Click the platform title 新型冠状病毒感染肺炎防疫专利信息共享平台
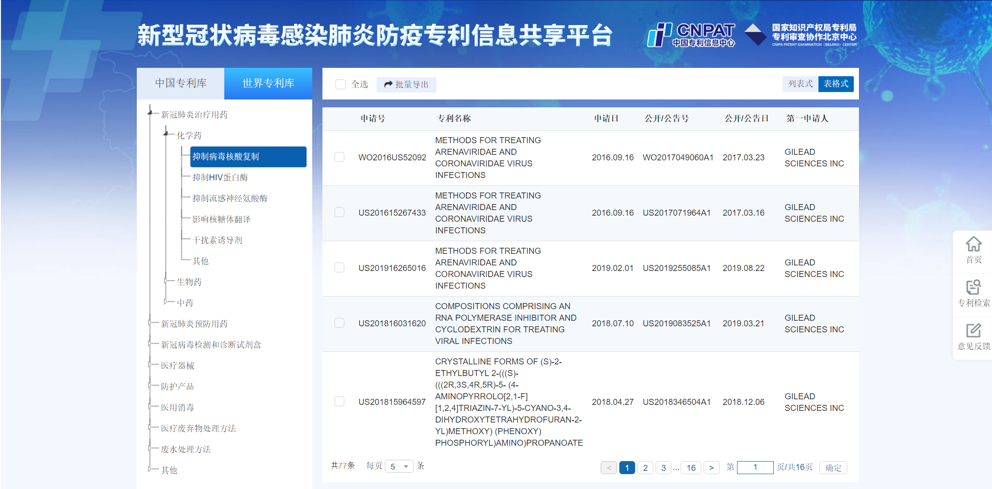Image resolution: width=992 pixels, height=489 pixels. click(375, 35)
